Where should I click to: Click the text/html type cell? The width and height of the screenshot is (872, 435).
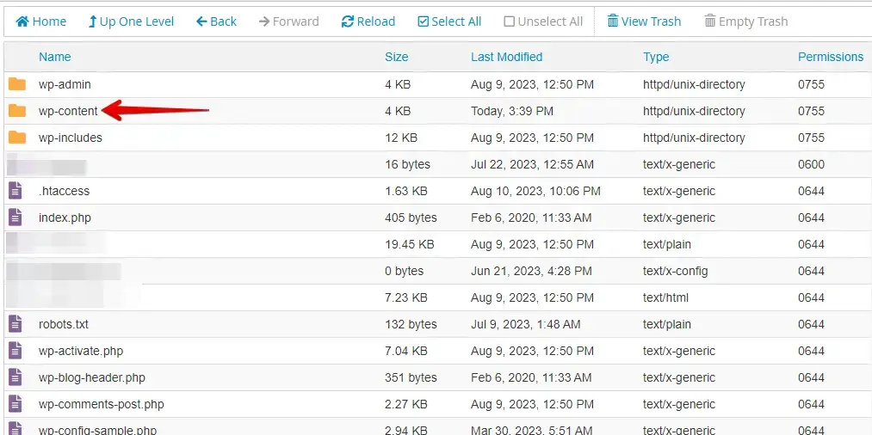(665, 297)
